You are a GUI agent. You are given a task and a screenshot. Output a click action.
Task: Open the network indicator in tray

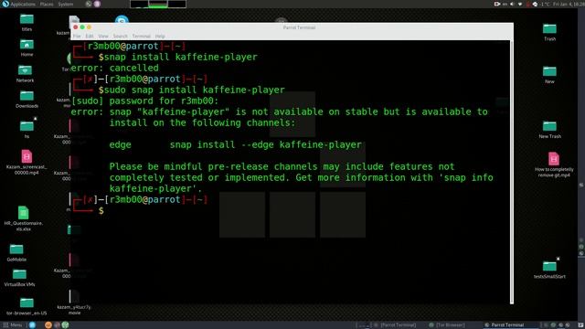pos(520,4)
